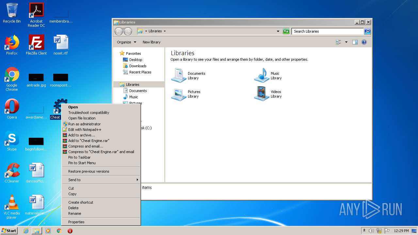This screenshot has height=235, width=418.
Task: Choose Restore previous versions
Action: (101, 171)
